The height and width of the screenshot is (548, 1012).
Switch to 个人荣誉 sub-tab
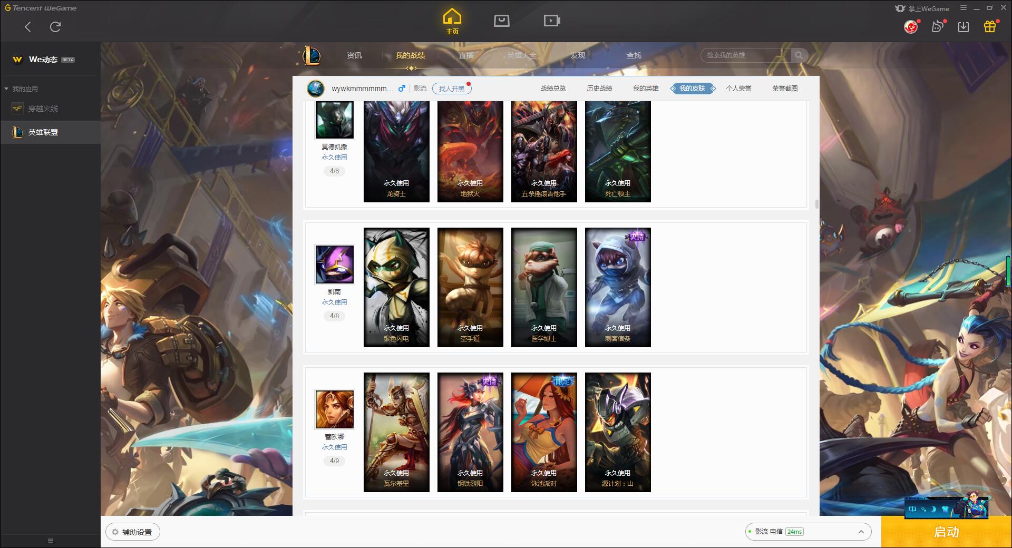click(738, 89)
